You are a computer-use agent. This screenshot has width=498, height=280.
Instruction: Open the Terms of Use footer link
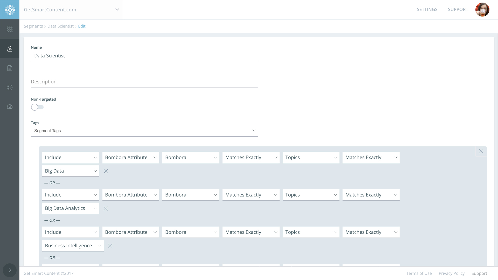419,273
